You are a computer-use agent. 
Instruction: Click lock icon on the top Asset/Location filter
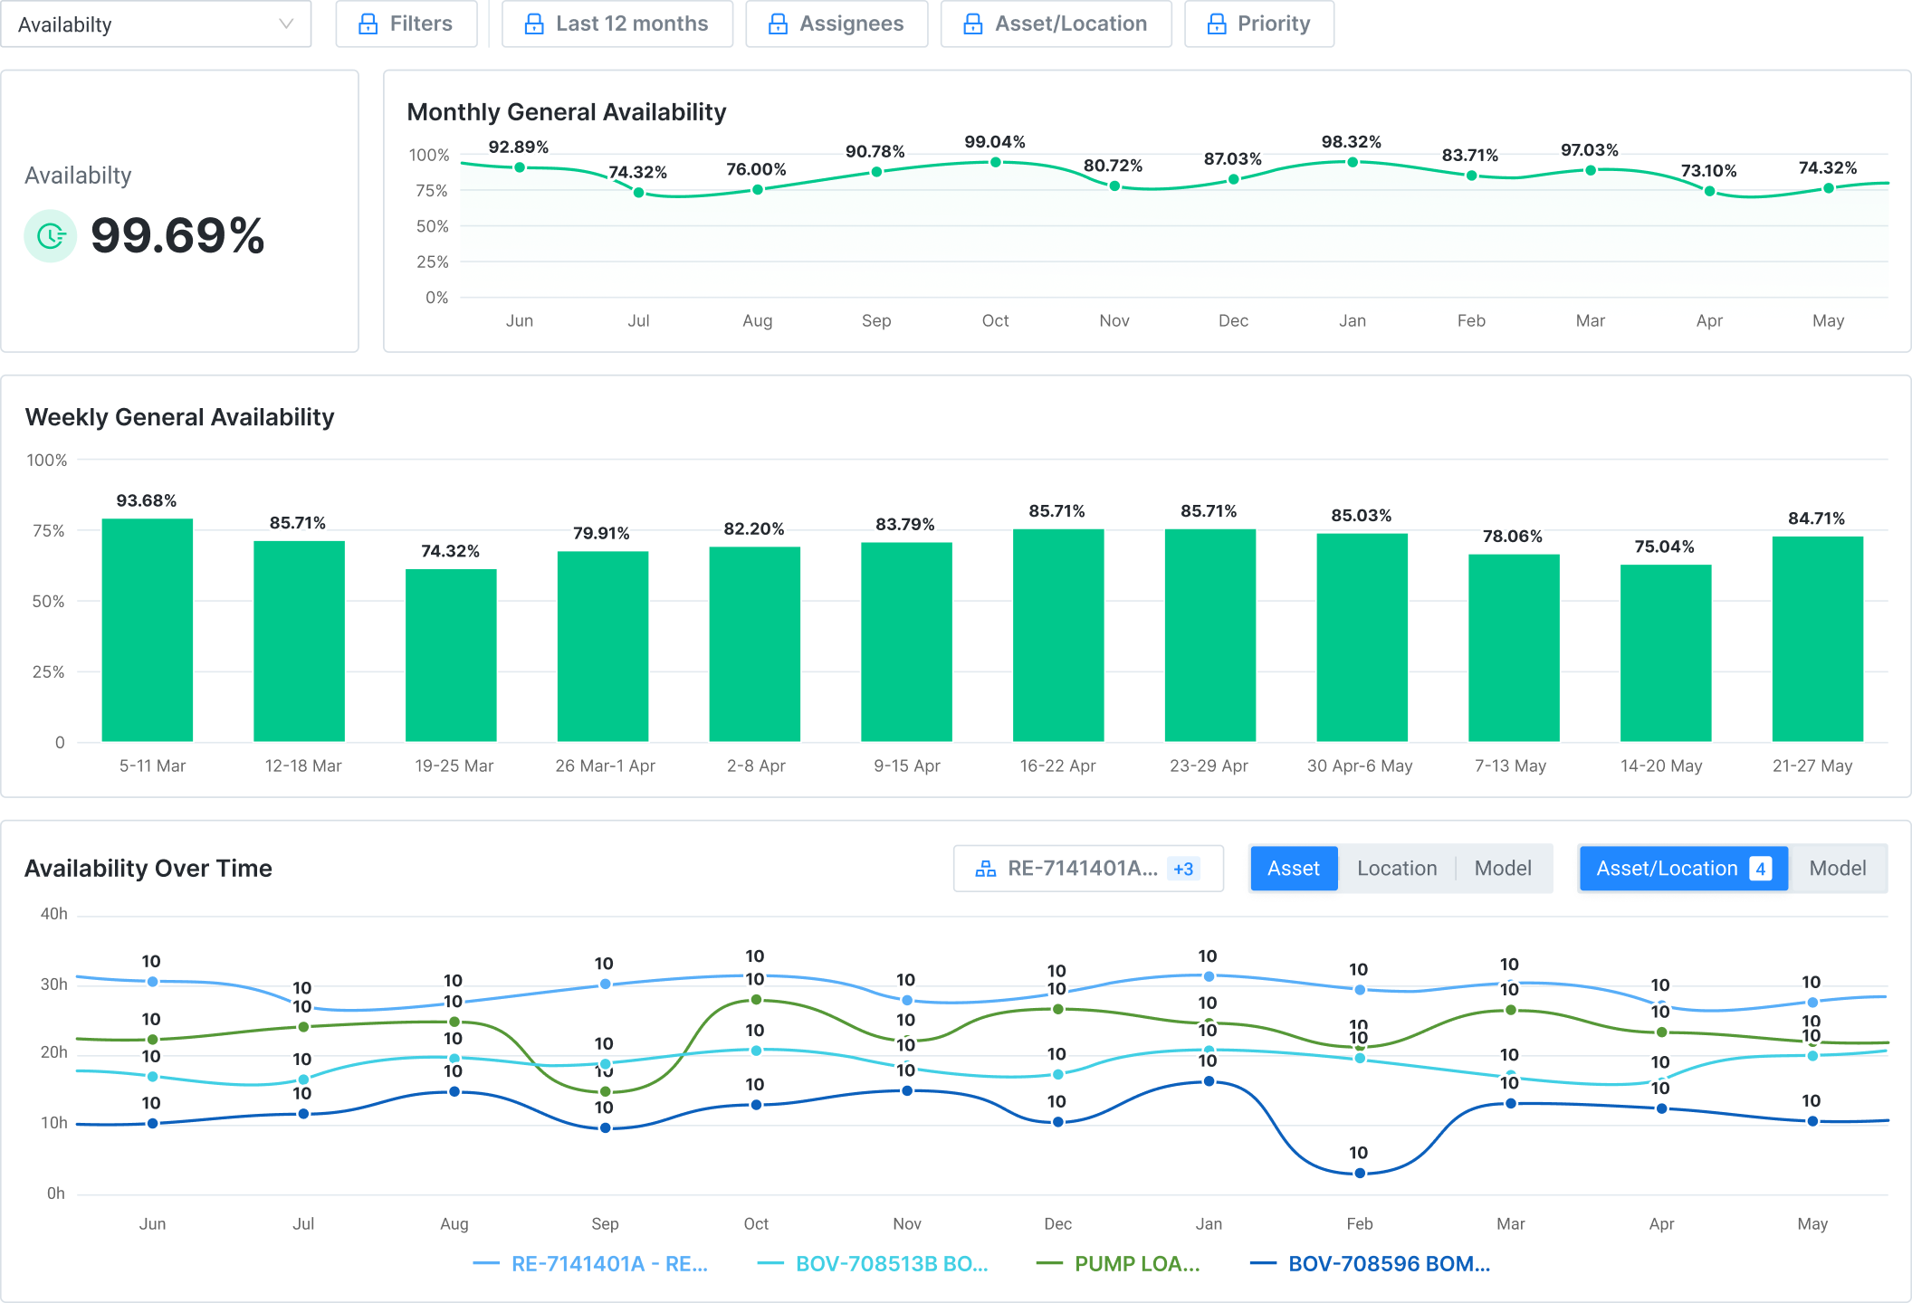pos(973,24)
